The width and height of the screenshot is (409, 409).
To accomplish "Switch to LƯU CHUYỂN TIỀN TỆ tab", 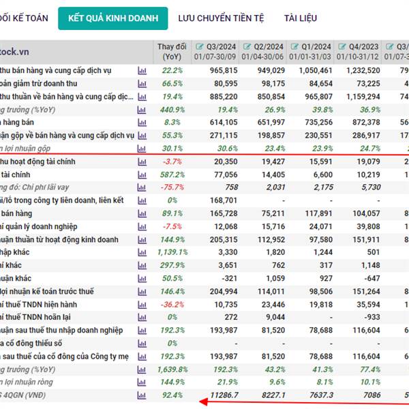I will [221, 18].
